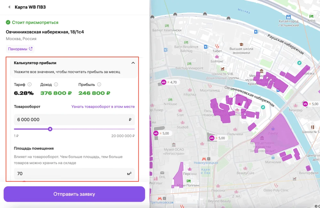Click the Мэри Поппинс hotel icon
The height and width of the screenshot is (208, 320).
pyautogui.click(x=188, y=181)
